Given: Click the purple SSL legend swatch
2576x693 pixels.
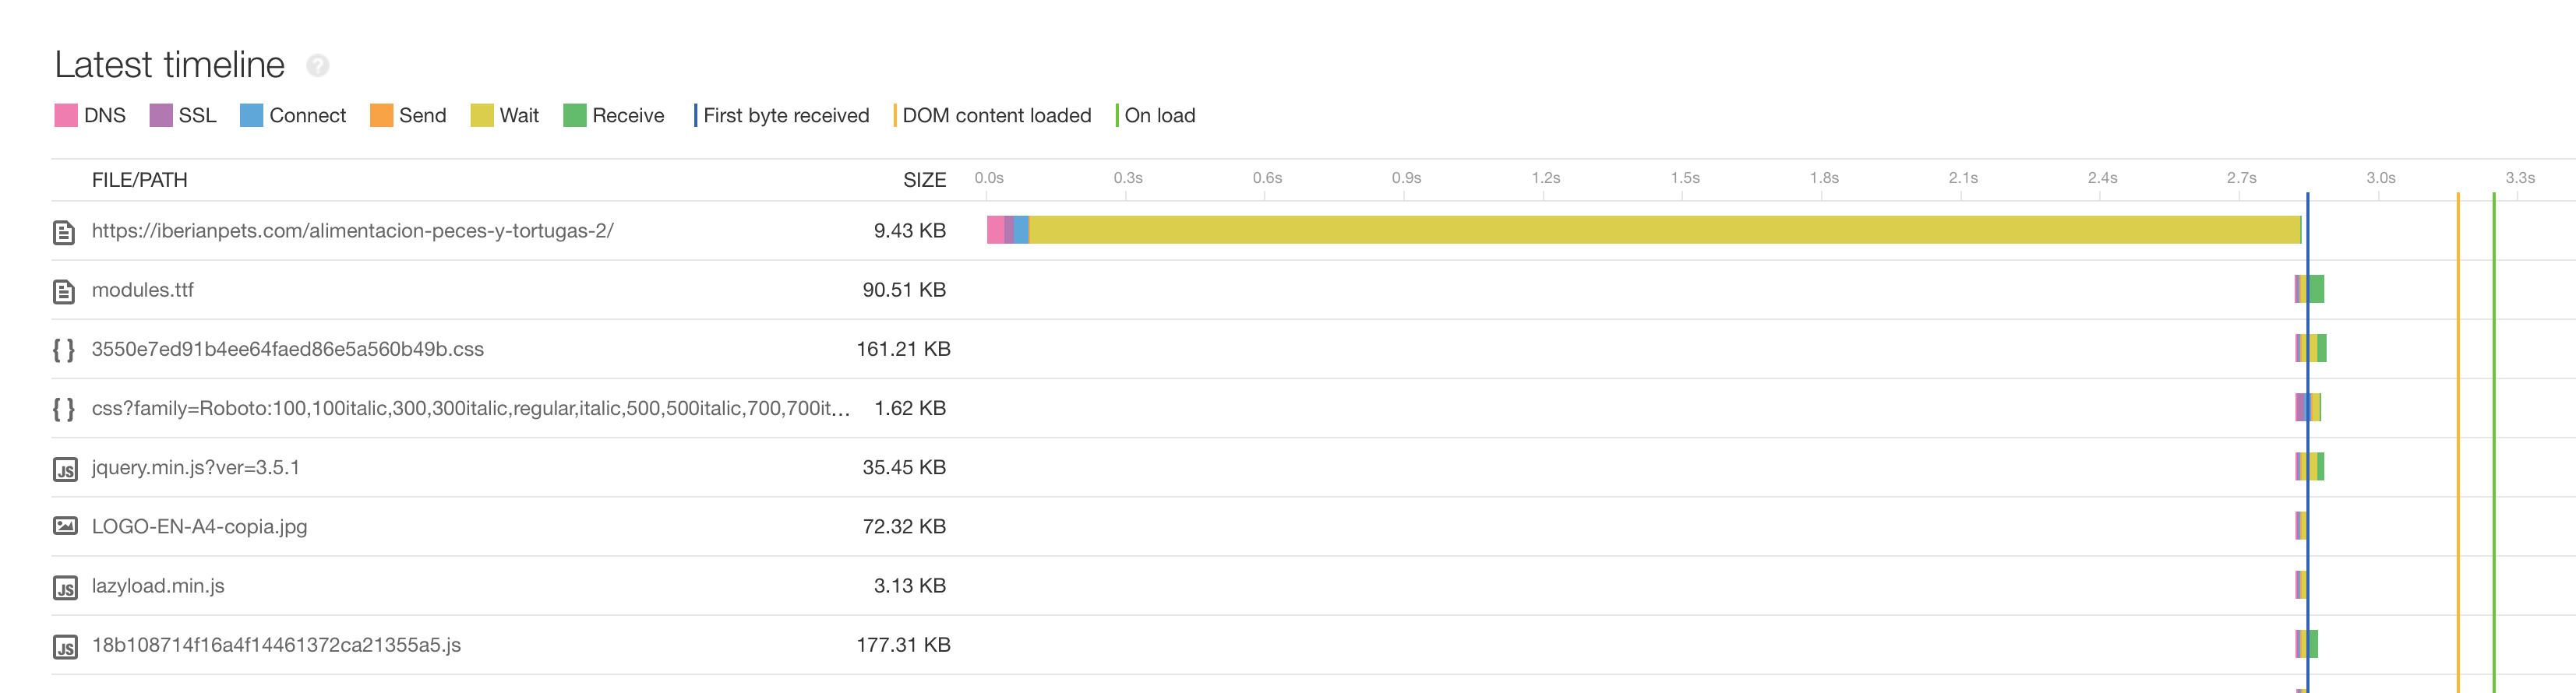Looking at the screenshot, I should pos(160,116).
